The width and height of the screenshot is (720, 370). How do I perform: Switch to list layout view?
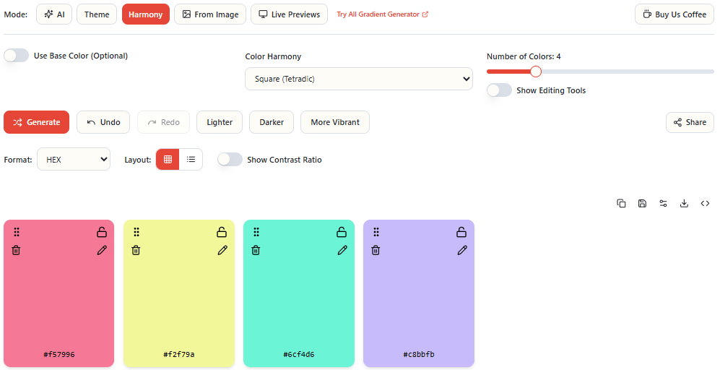pos(191,160)
